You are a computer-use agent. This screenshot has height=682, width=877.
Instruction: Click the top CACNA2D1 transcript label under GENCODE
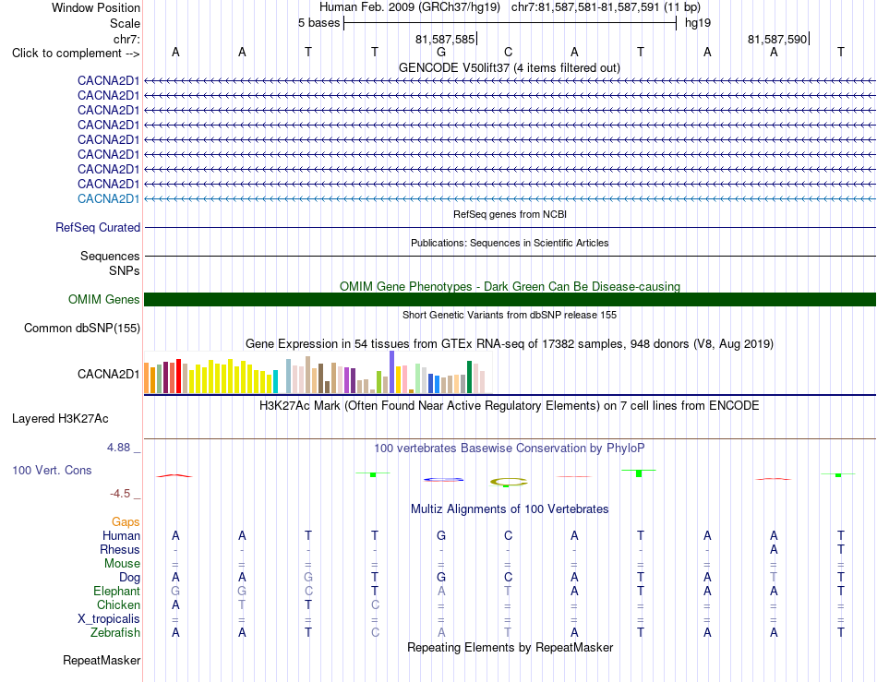point(109,80)
